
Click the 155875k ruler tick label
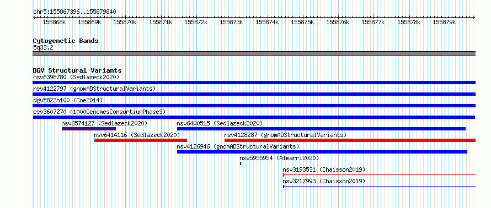[302, 22]
